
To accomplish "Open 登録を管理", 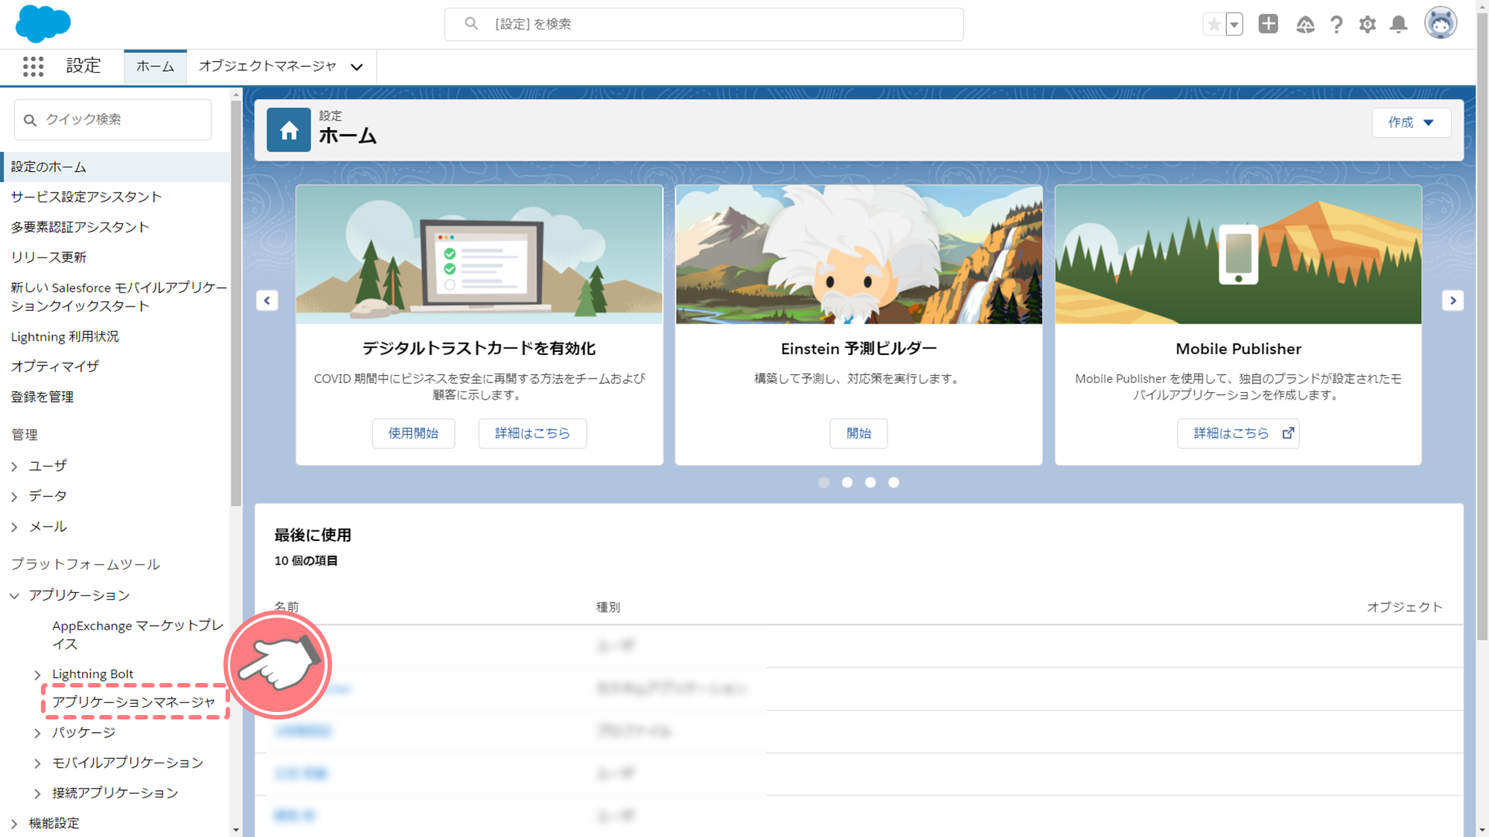I will (x=42, y=397).
